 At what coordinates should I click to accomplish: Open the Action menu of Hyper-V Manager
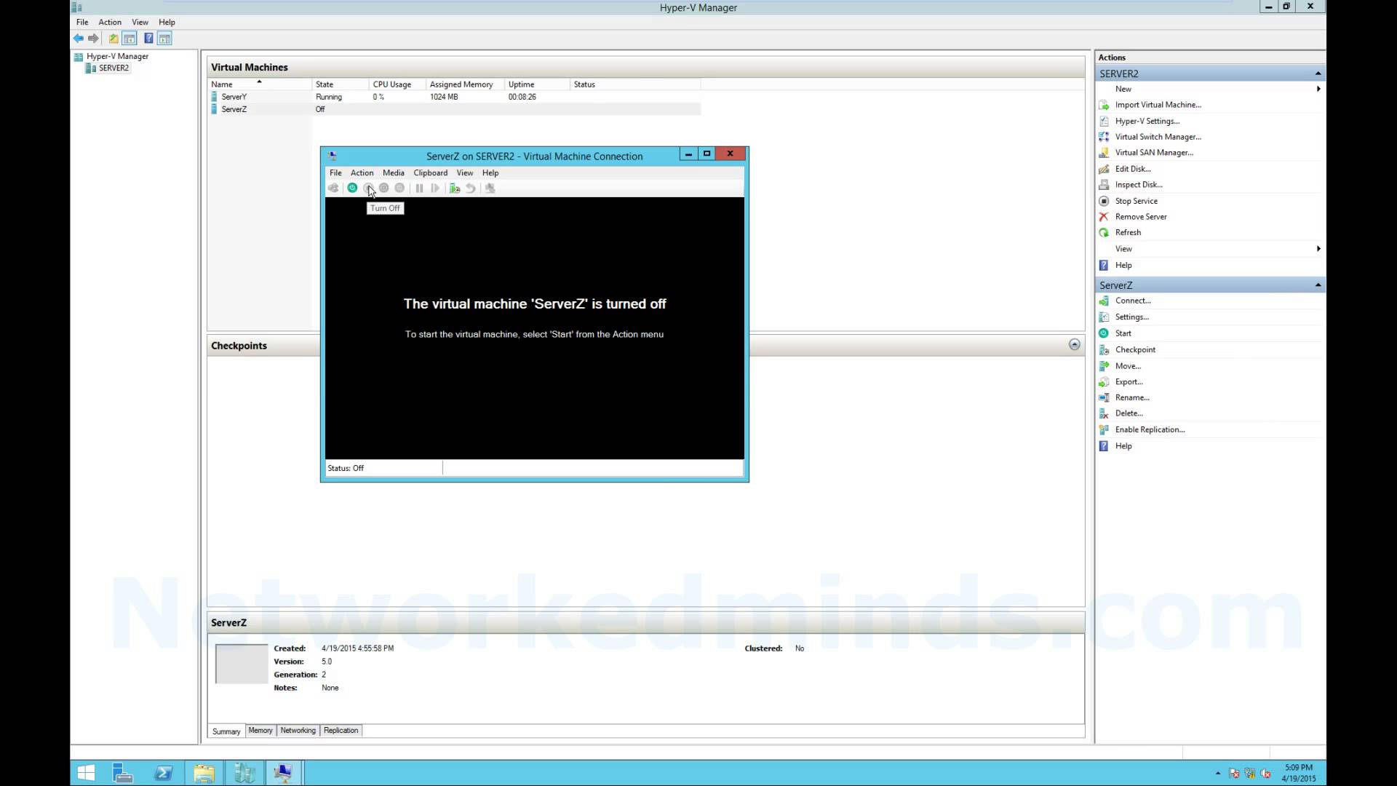[110, 23]
